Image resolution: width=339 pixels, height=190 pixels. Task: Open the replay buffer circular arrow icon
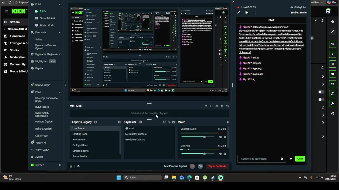coord(200,166)
